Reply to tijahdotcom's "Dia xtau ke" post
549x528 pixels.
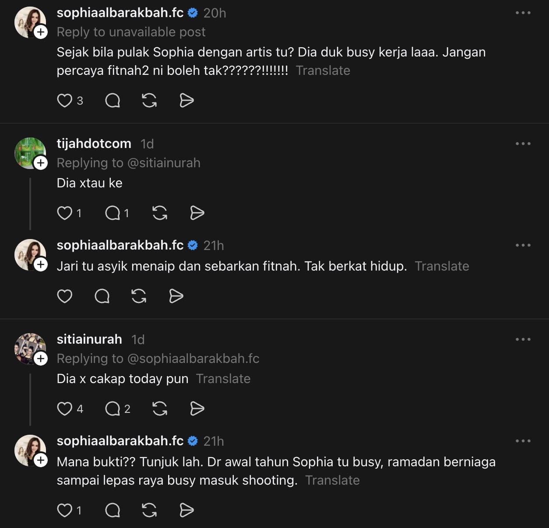113,213
